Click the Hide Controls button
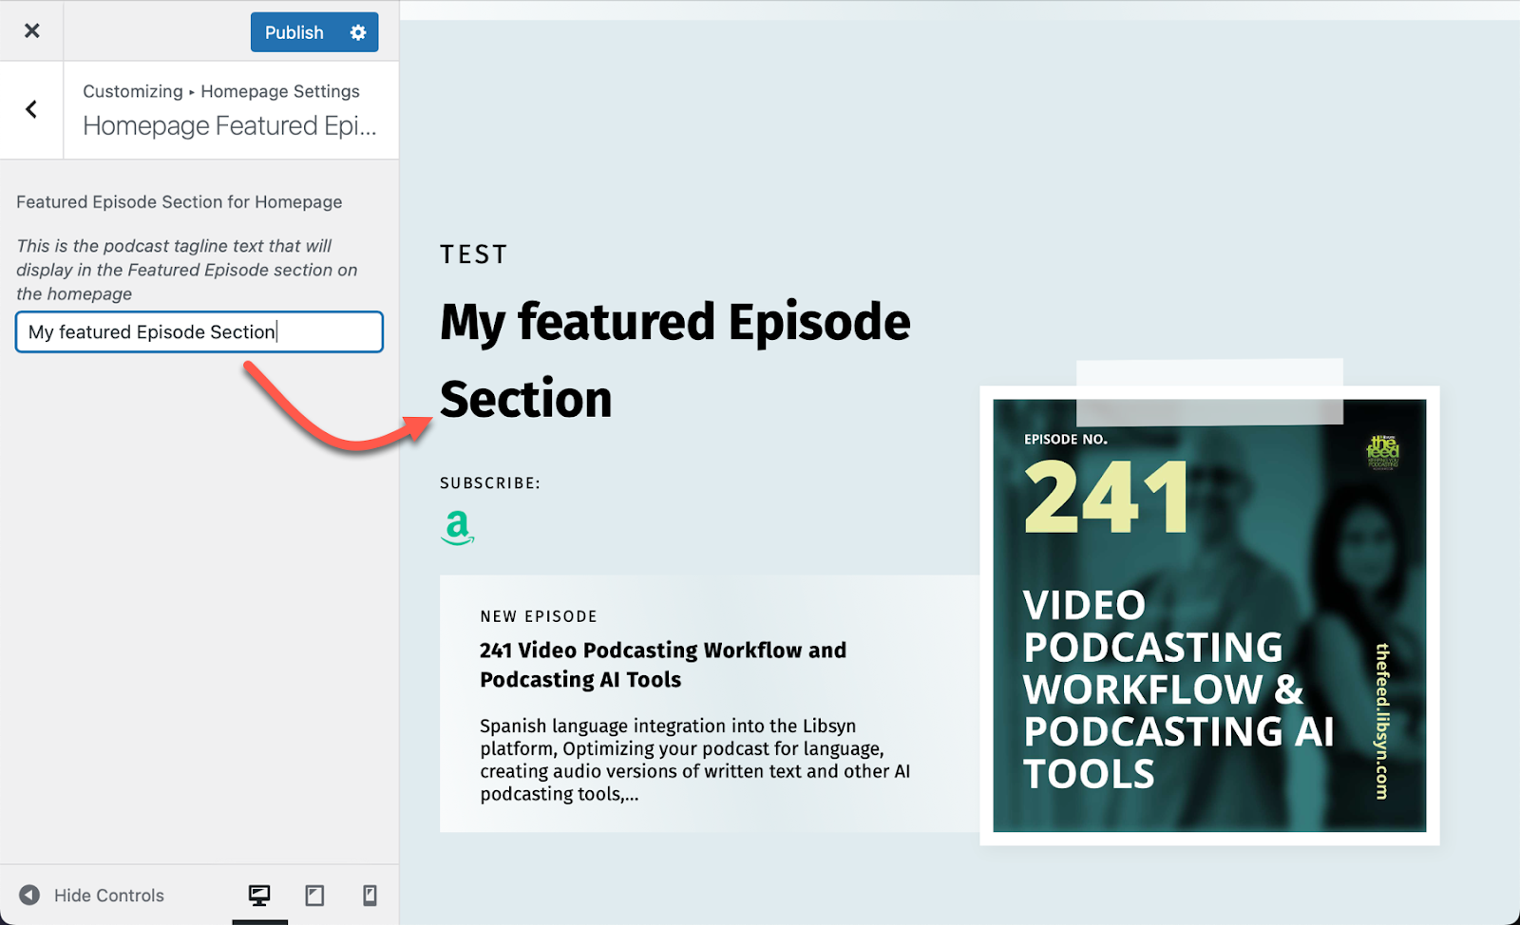Screen dimensions: 1520x925 (92, 896)
